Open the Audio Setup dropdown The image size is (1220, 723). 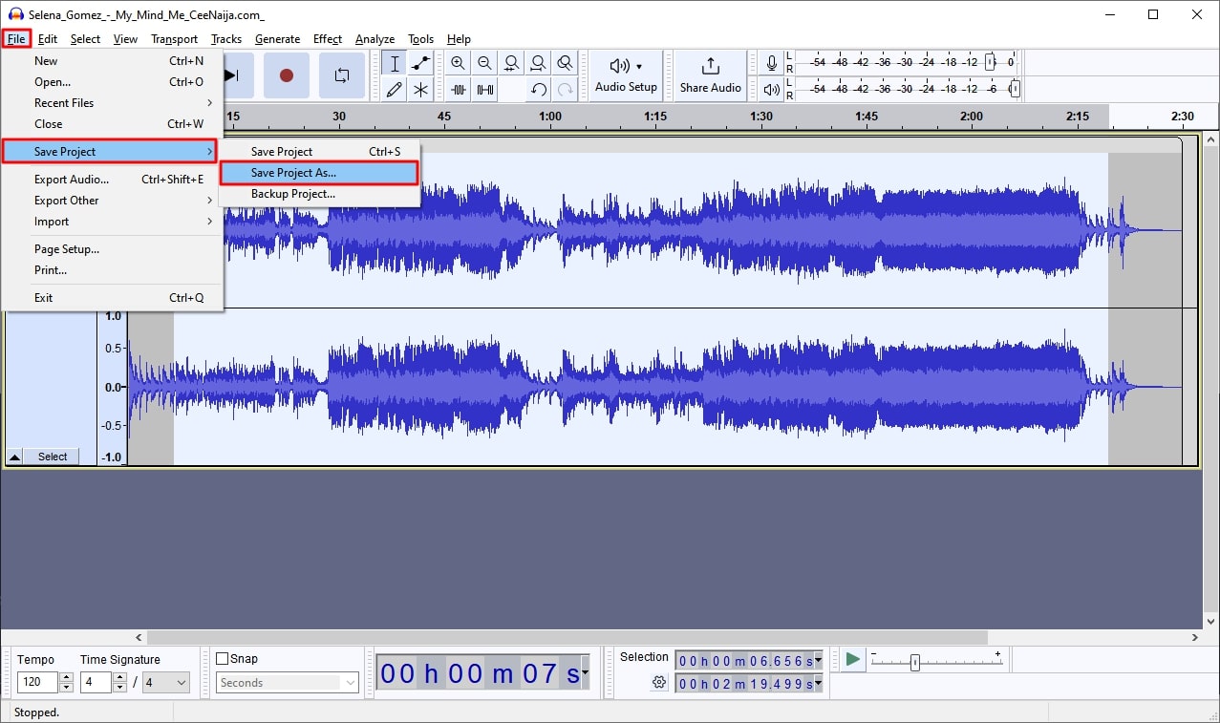click(x=626, y=75)
